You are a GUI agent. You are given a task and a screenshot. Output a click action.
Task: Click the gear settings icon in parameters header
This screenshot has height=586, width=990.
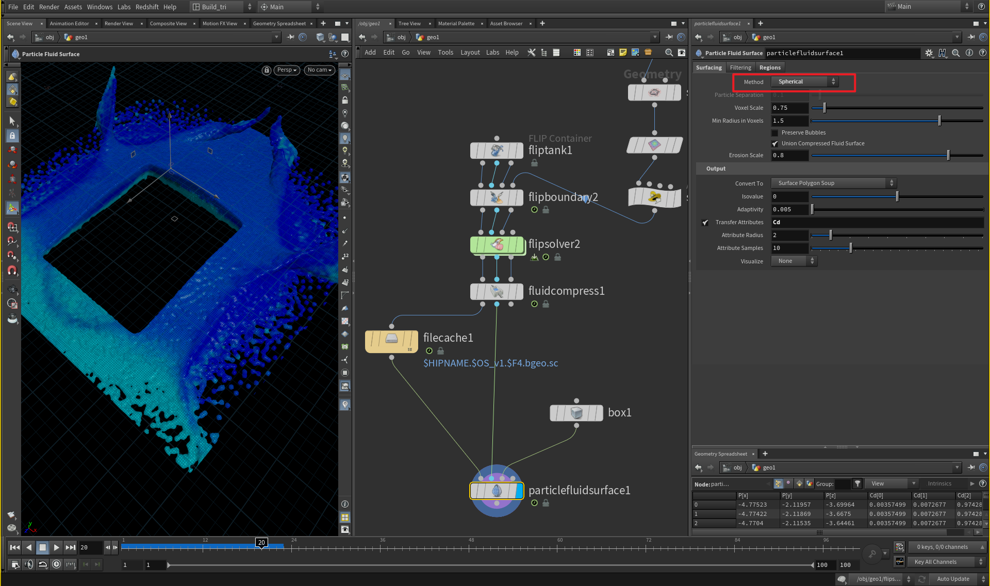tap(929, 53)
